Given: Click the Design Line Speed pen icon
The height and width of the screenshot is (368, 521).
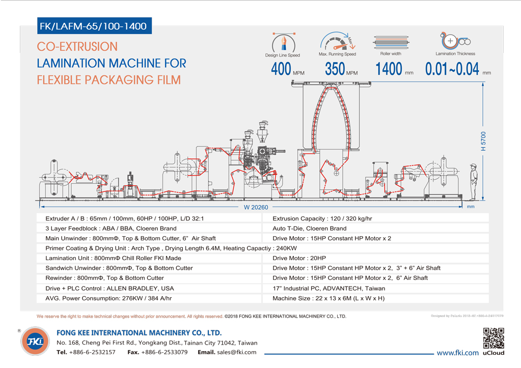Looking at the screenshot, I should click(284, 42).
